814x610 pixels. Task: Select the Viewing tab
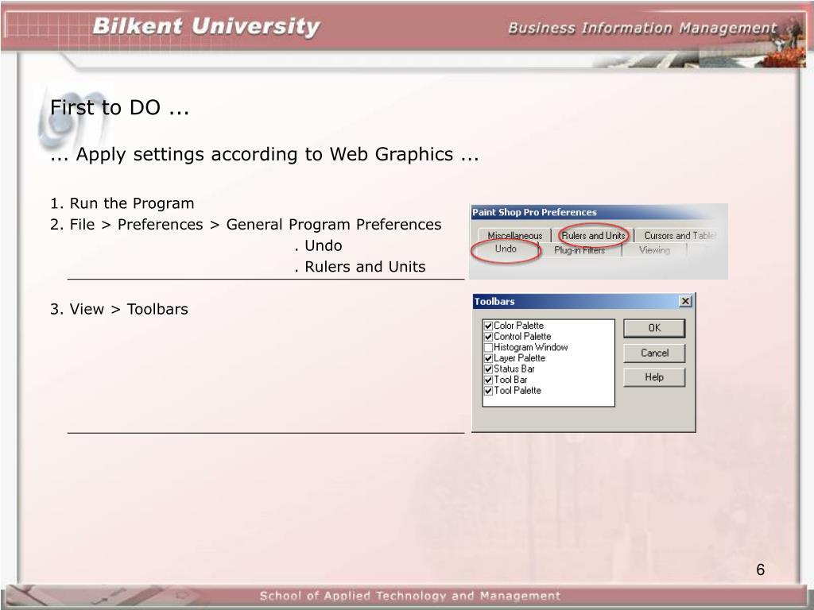pyautogui.click(x=654, y=250)
